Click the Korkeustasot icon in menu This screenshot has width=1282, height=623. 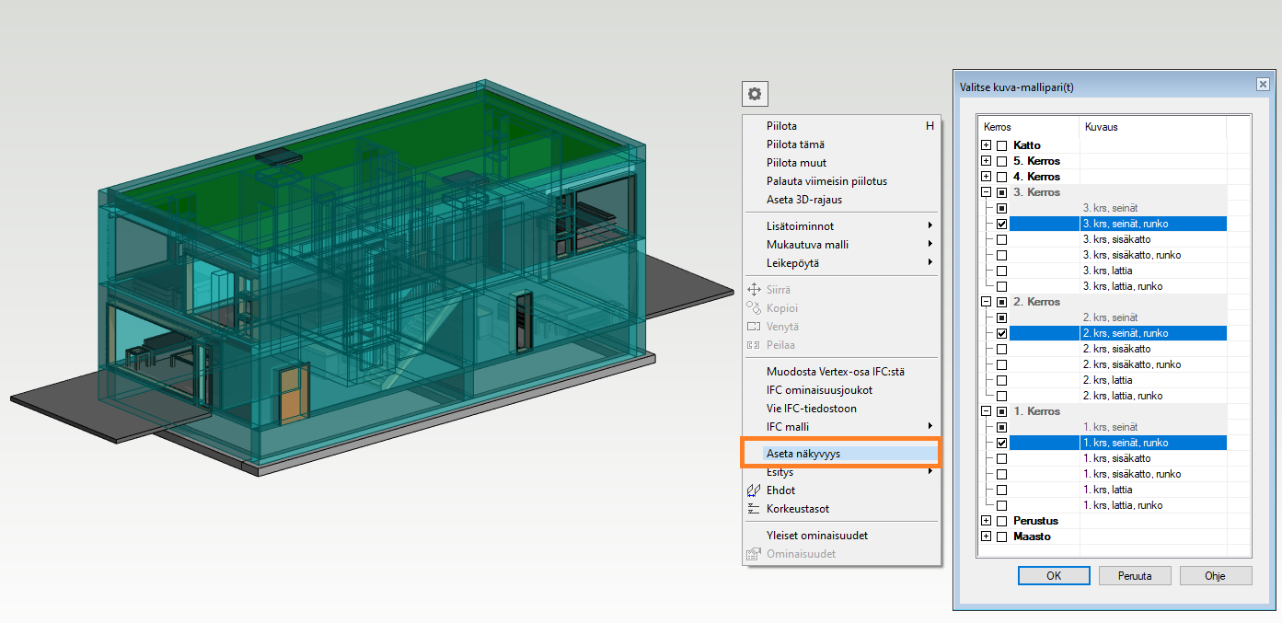point(754,509)
